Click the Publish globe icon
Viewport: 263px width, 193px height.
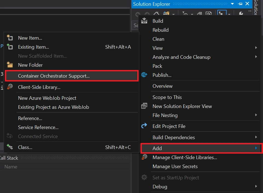click(x=144, y=75)
